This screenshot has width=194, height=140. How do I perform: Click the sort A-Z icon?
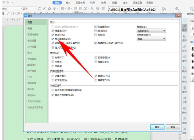92,9
